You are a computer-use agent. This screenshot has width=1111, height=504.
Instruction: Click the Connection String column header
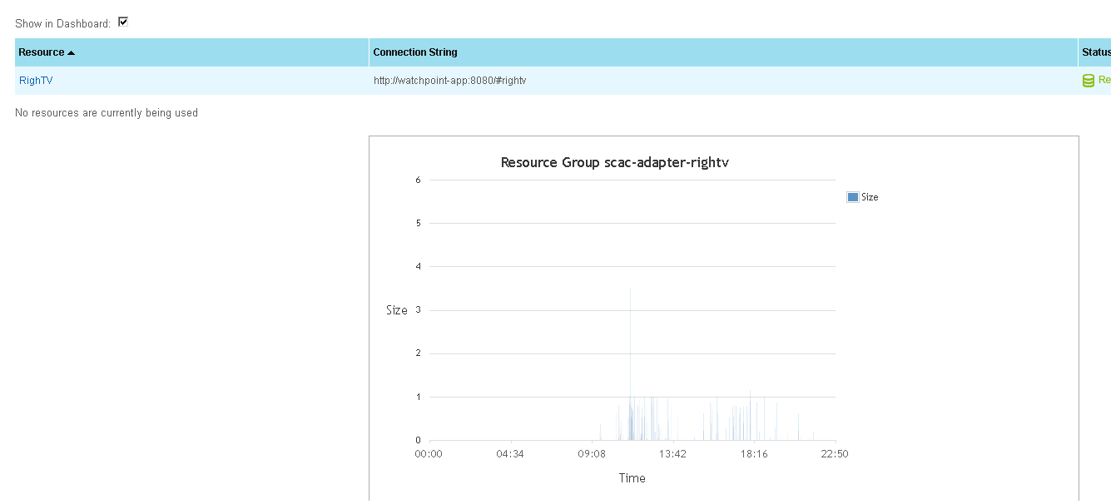coord(415,52)
